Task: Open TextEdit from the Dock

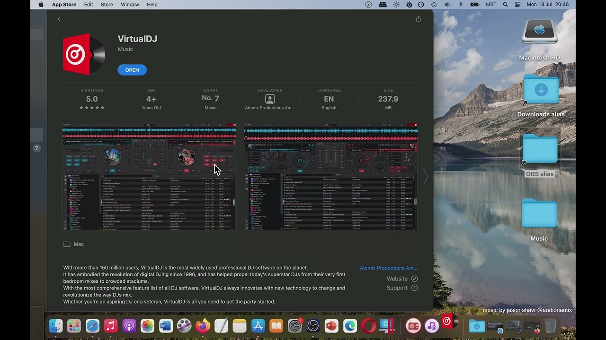Action: coord(221,325)
